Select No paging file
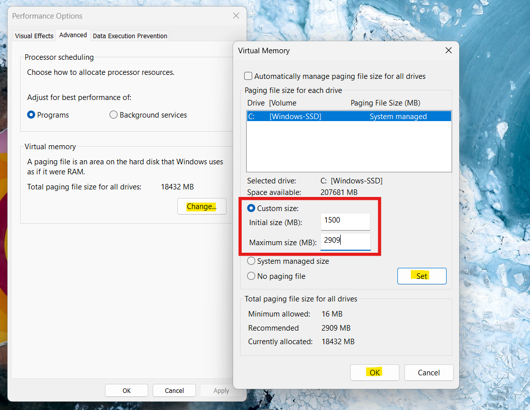This screenshot has width=530, height=410. [x=251, y=275]
